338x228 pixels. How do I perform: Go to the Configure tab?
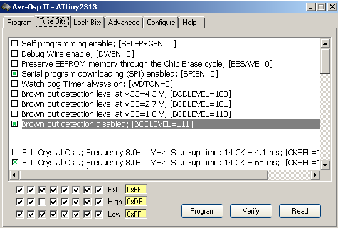161,23
